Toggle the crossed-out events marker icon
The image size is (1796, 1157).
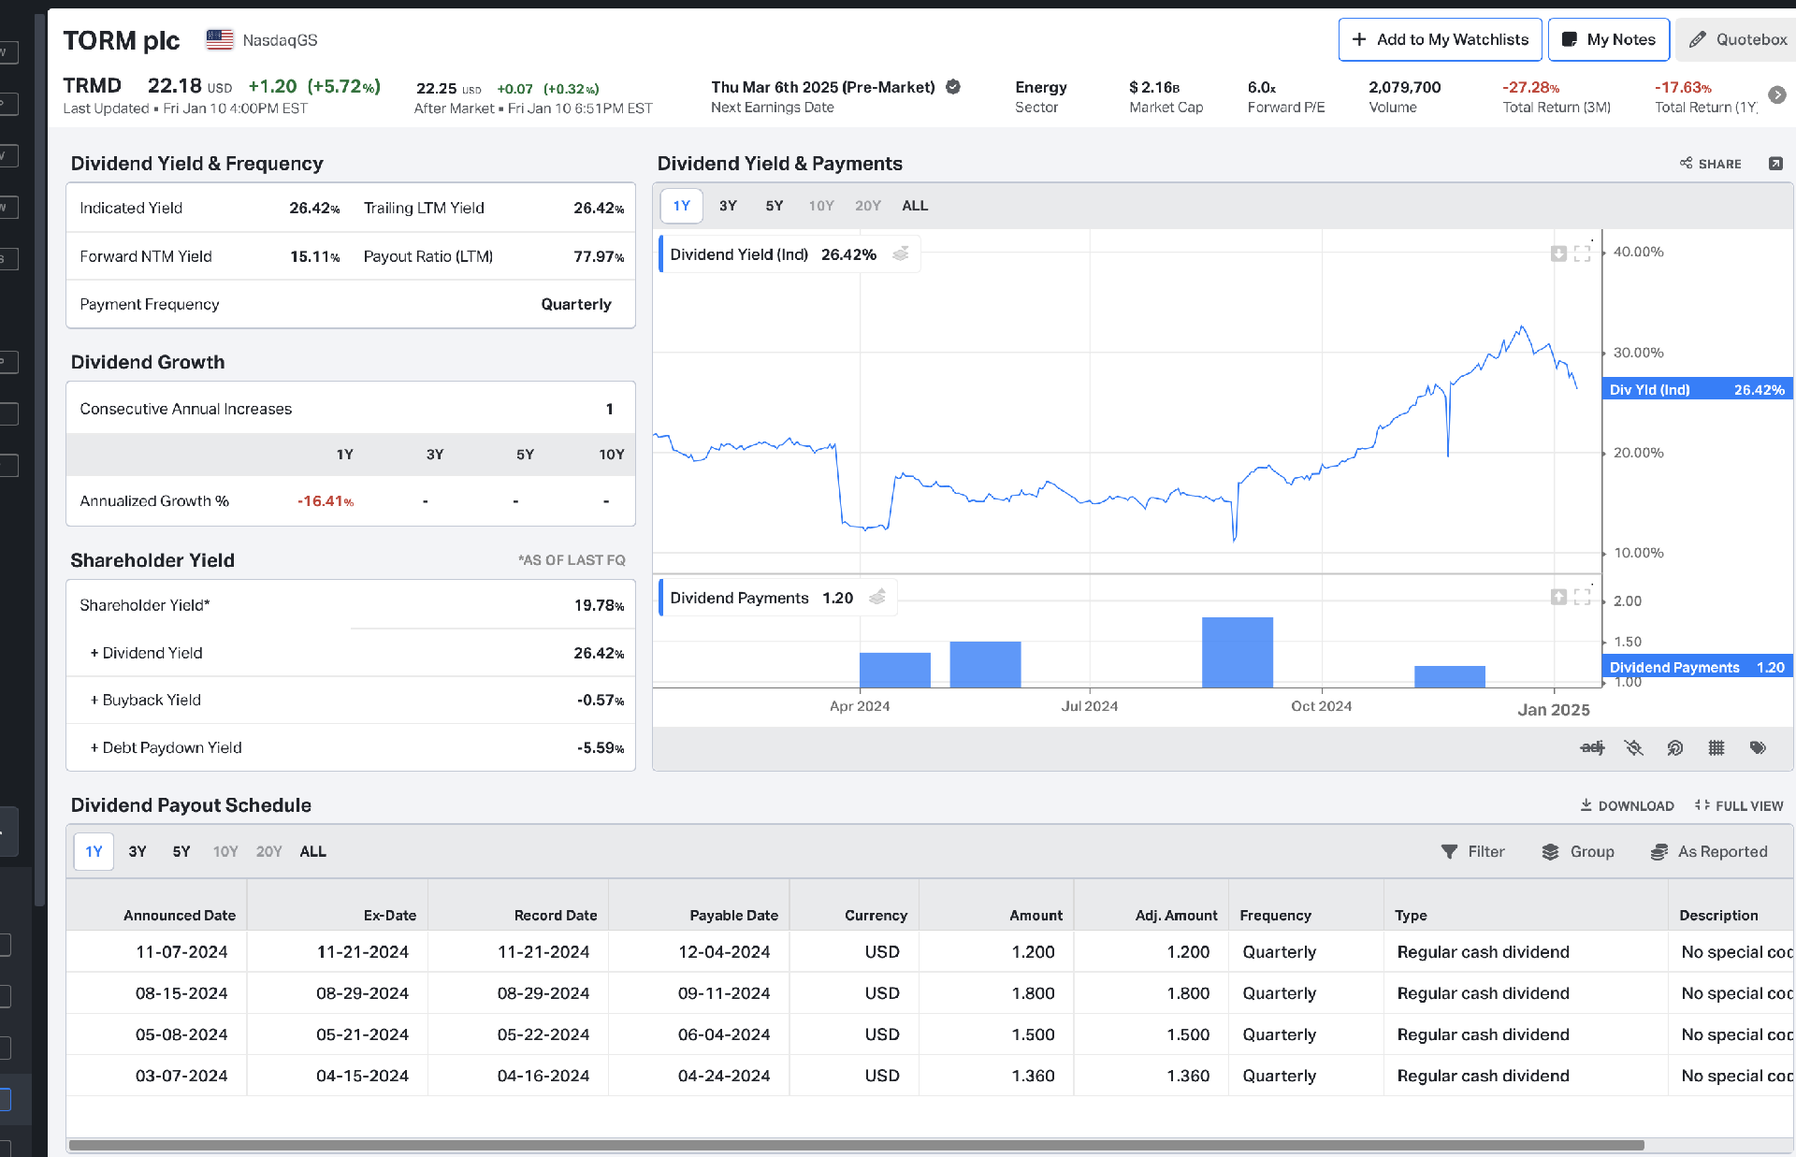(1633, 747)
